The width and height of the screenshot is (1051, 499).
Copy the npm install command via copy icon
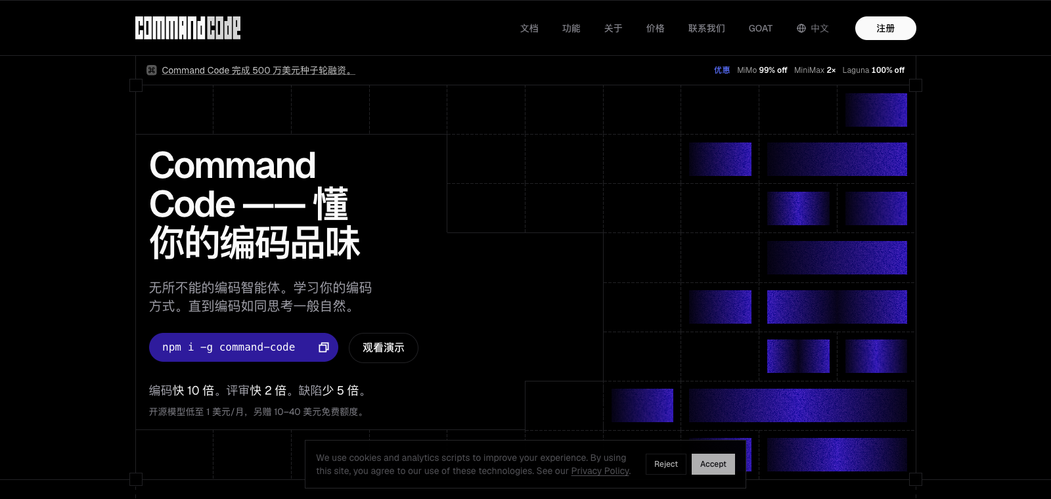324,347
